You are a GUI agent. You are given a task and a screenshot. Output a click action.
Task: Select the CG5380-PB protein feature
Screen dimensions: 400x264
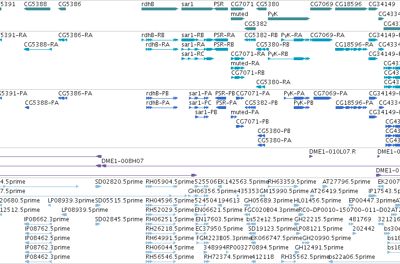tap(261, 136)
